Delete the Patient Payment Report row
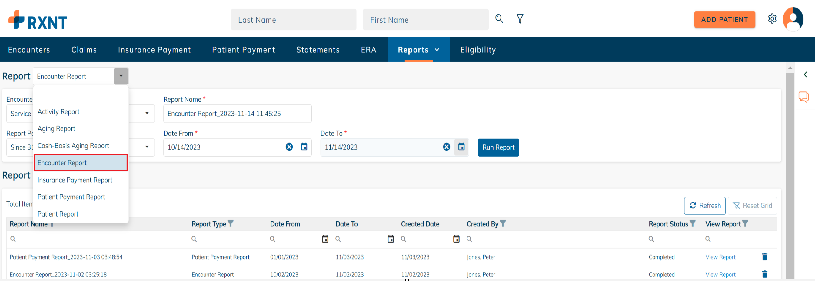 (764, 257)
